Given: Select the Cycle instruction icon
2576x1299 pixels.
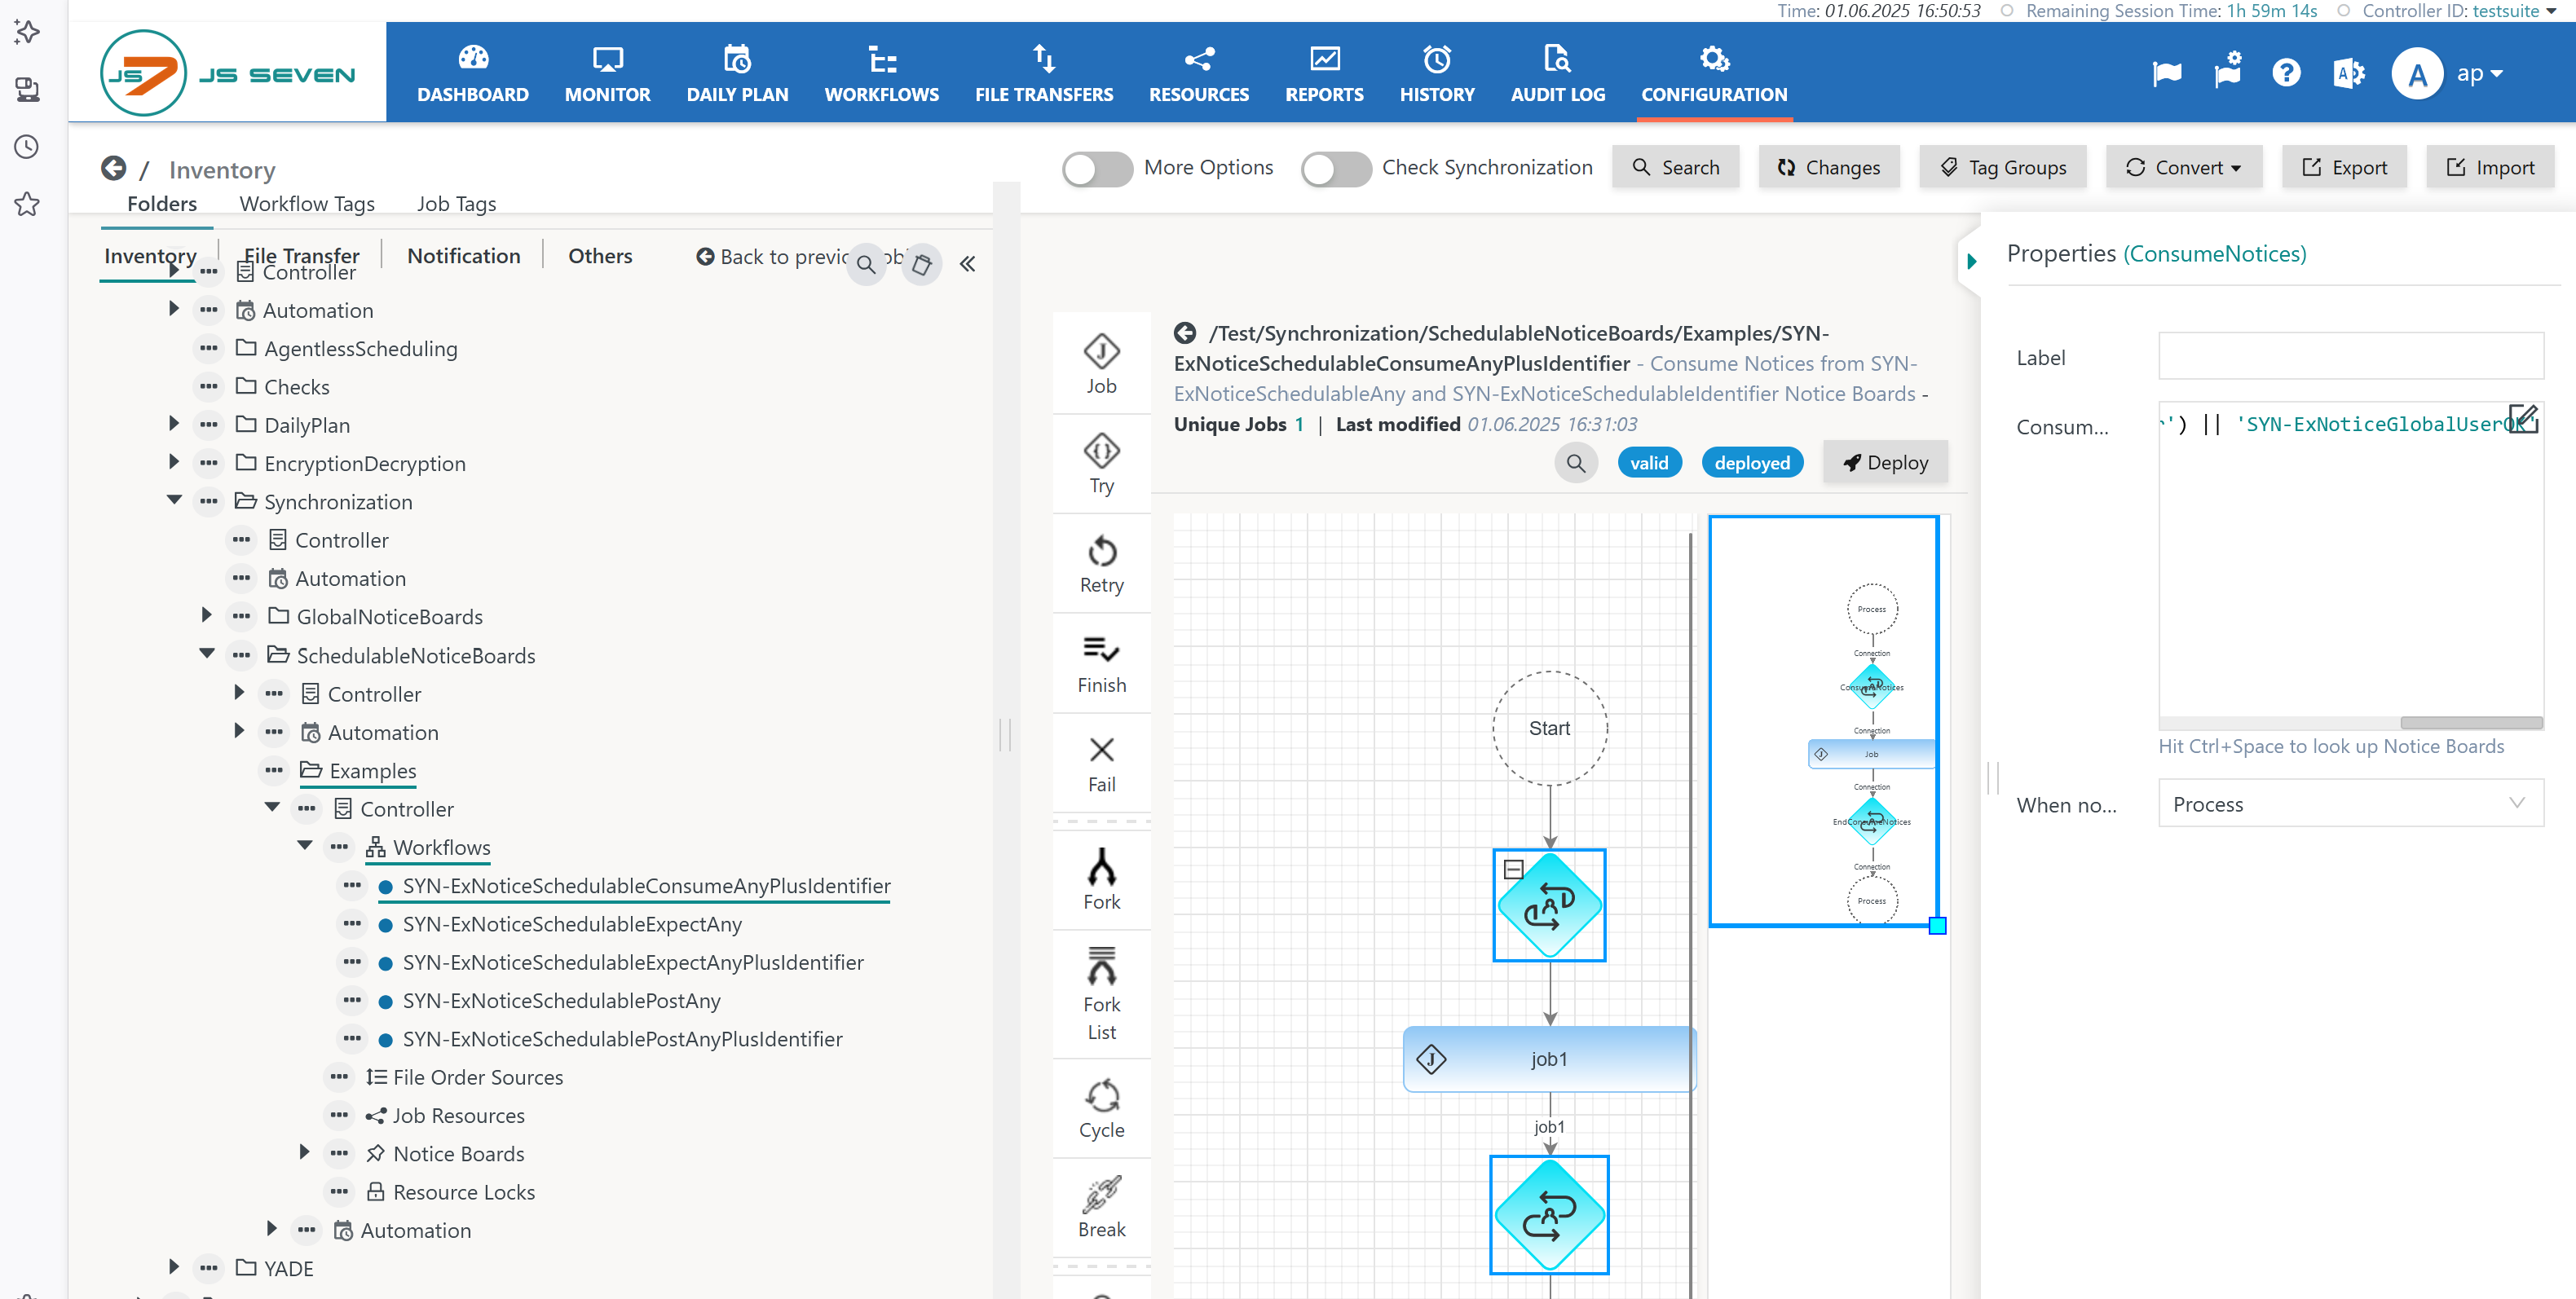Looking at the screenshot, I should (x=1101, y=1096).
